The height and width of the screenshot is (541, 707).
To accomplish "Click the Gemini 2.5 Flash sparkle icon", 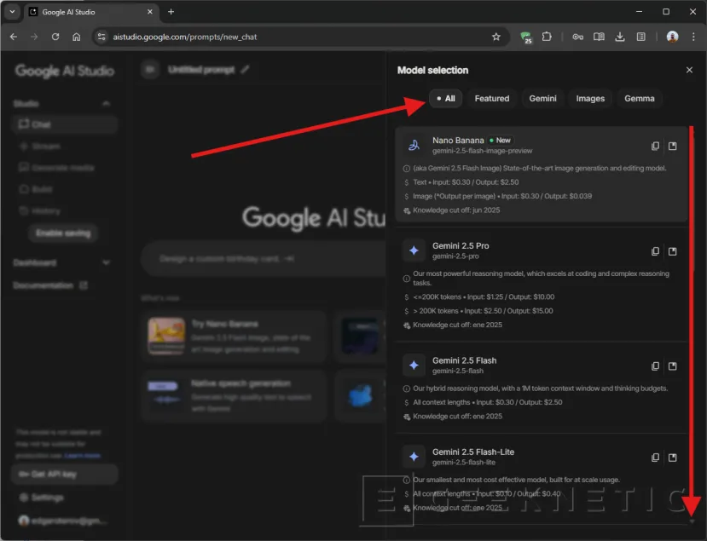I will (x=414, y=365).
